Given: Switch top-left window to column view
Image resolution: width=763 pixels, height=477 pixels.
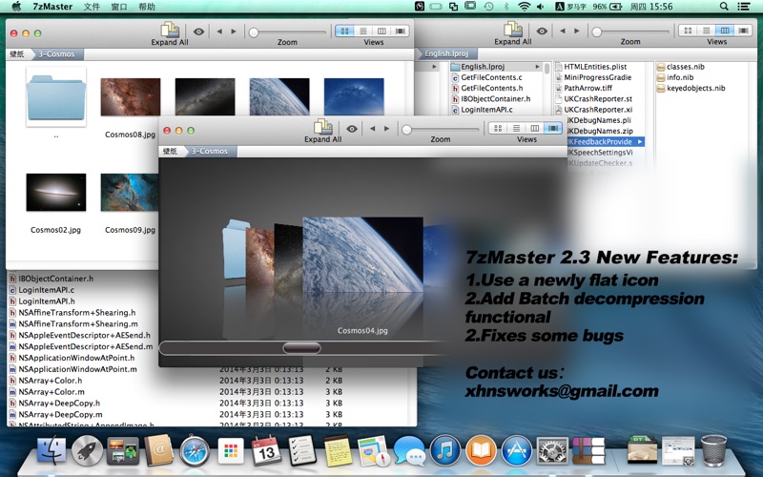Looking at the screenshot, I should (x=382, y=31).
